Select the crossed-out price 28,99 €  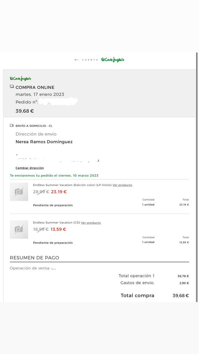click(x=41, y=191)
